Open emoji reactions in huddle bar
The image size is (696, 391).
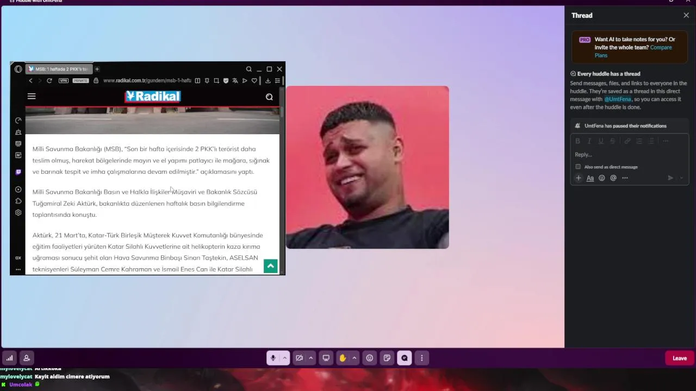point(370,358)
